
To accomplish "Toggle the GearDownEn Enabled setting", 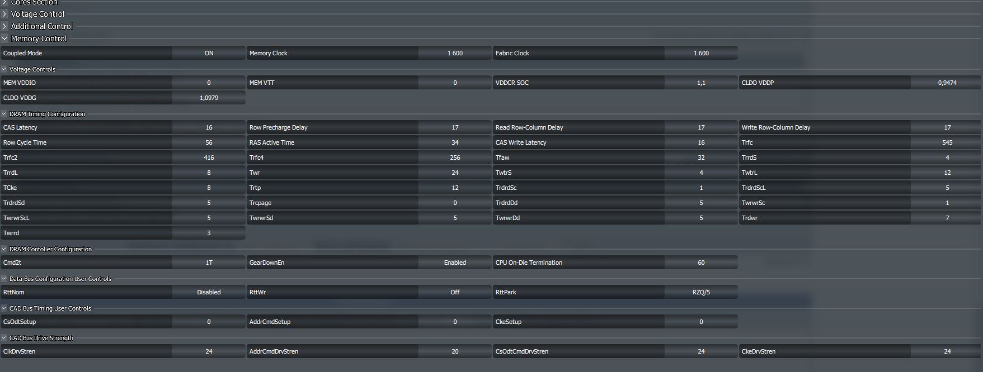I will [x=455, y=263].
